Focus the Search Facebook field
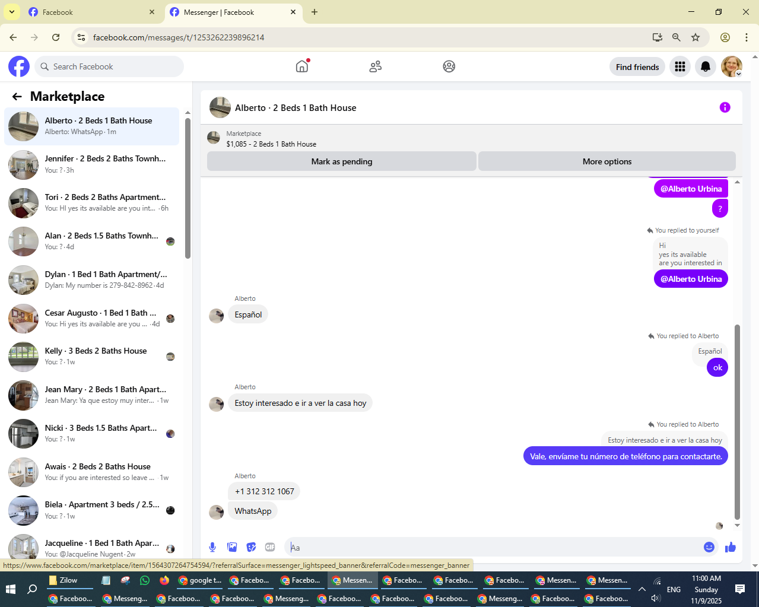 pyautogui.click(x=109, y=66)
